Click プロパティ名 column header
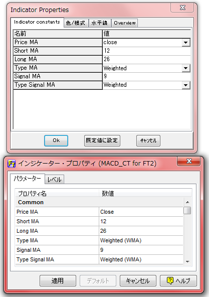The height and width of the screenshot is (297, 209). coord(57,193)
